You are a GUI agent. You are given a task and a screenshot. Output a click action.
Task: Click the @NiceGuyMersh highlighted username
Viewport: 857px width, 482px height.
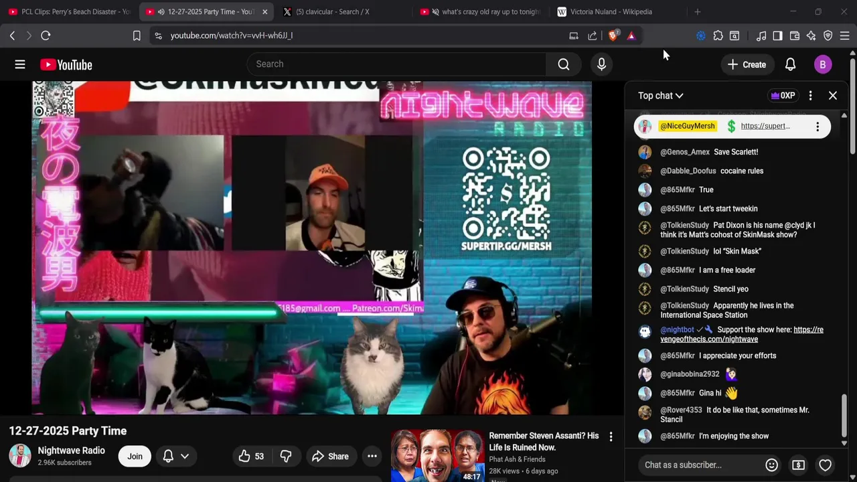click(x=688, y=126)
